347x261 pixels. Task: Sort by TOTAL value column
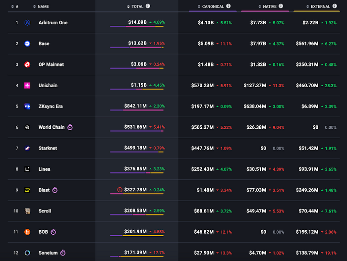click(x=135, y=6)
